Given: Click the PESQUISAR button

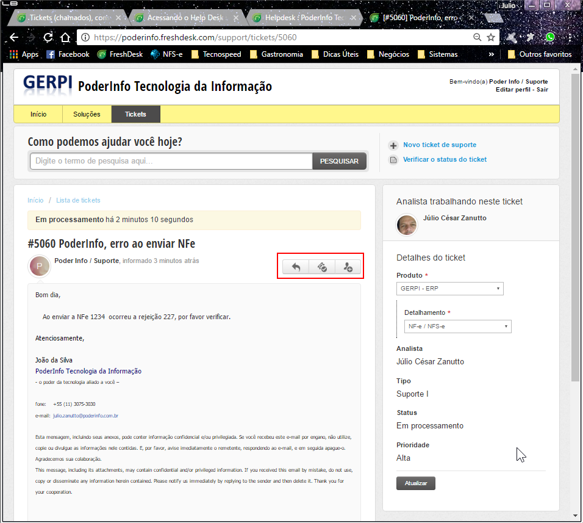Looking at the screenshot, I should (339, 161).
